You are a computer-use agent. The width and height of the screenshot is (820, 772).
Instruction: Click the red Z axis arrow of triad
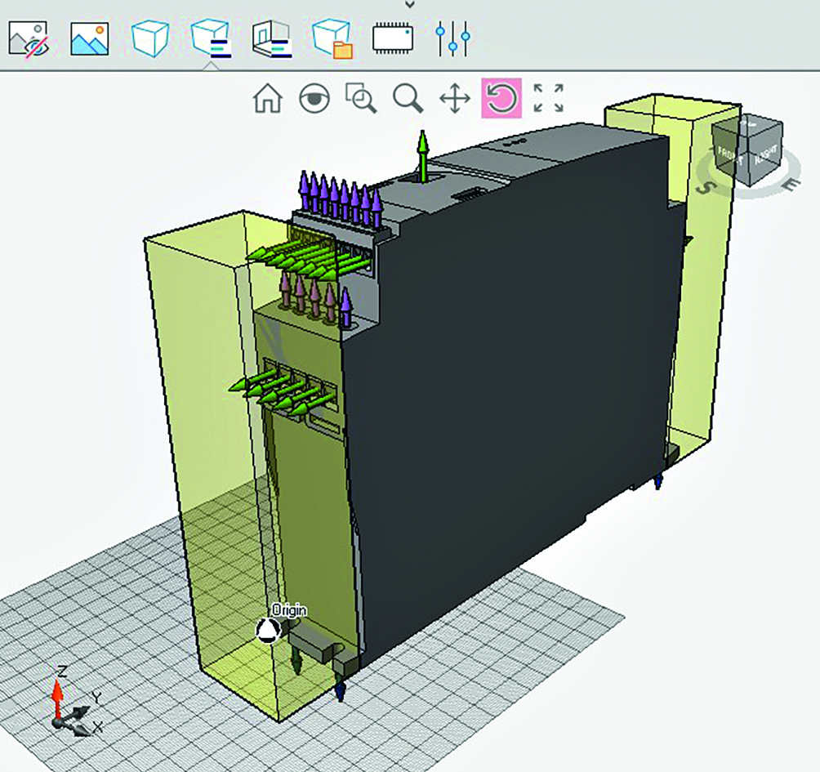pos(57,694)
